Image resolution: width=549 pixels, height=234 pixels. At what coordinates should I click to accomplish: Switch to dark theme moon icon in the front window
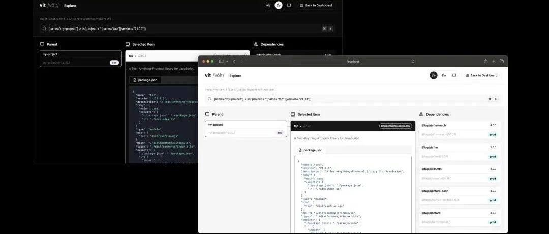click(x=444, y=75)
